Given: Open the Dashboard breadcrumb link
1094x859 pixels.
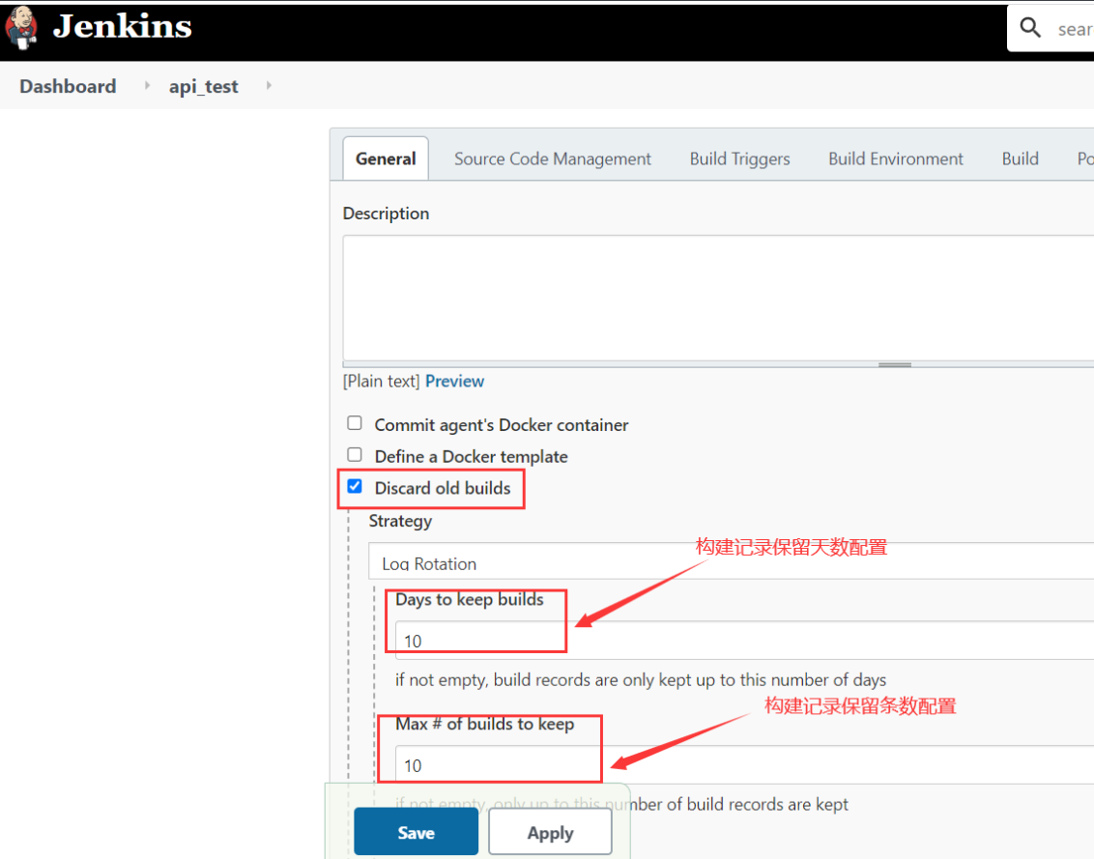Looking at the screenshot, I should pyautogui.click(x=68, y=86).
